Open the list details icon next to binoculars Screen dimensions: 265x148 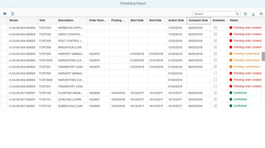click(x=13, y=14)
